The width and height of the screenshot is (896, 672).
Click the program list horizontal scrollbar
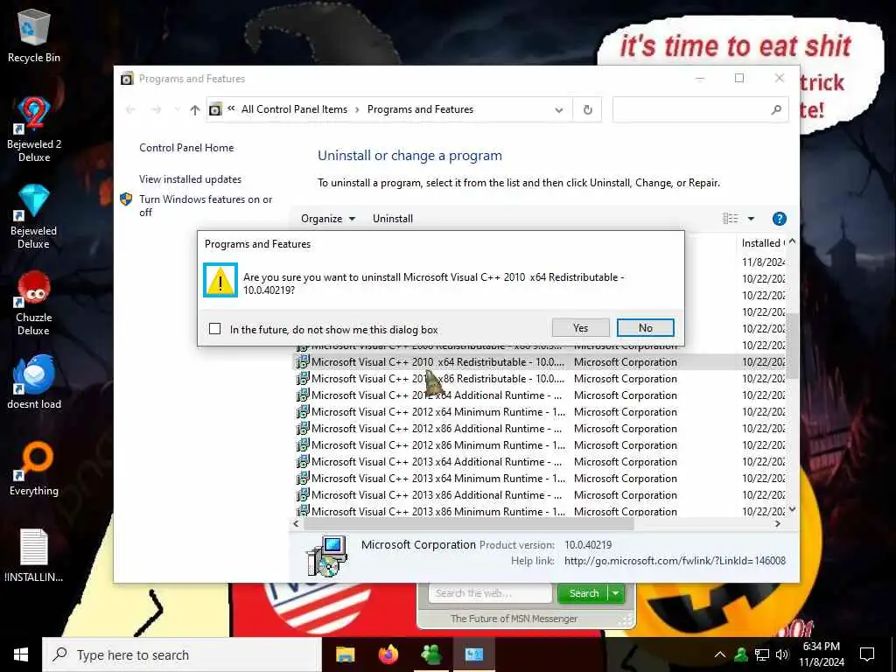(x=469, y=524)
